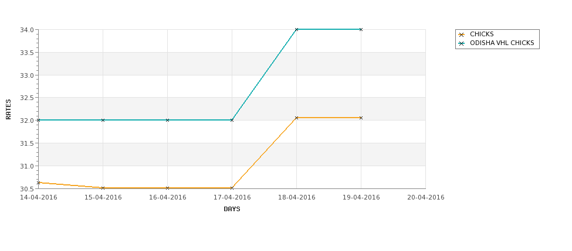Select CHICKS data point on 17-04-2016
The height and width of the screenshot is (251, 572).
(232, 188)
